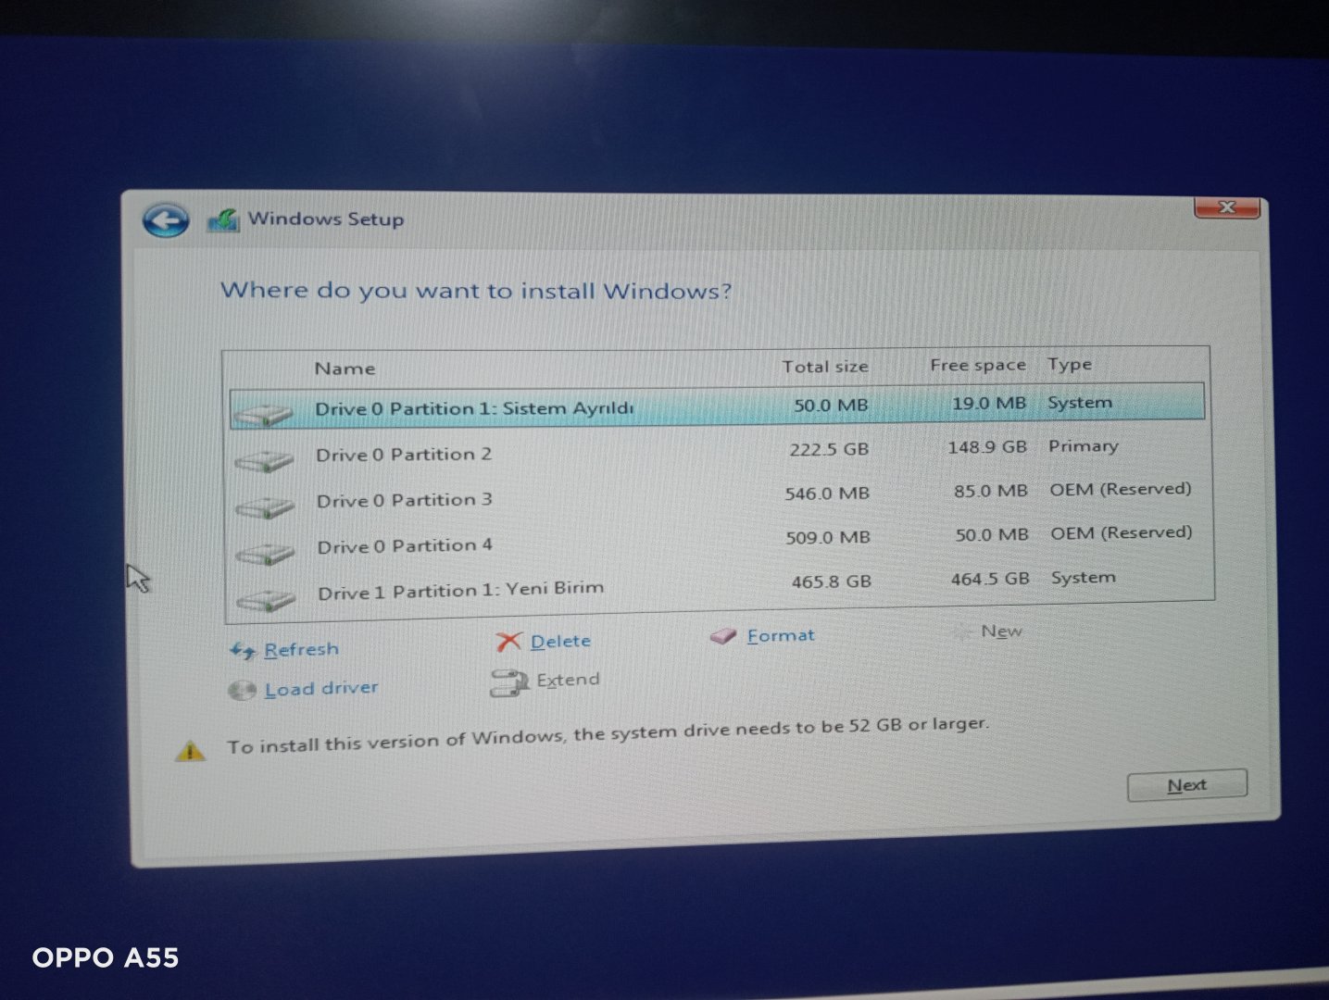Click the pink eraser Format icon

tap(723, 636)
